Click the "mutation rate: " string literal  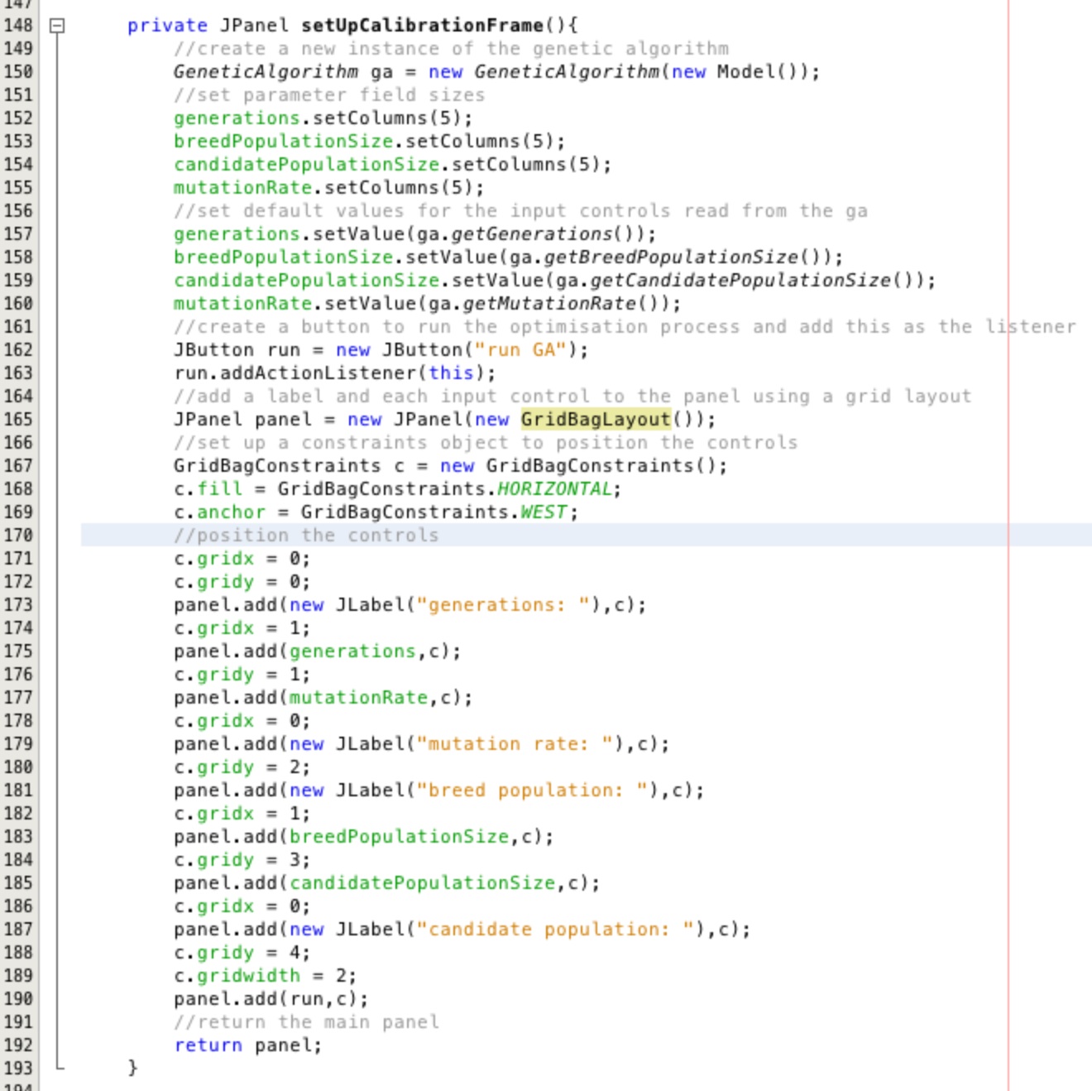515,744
